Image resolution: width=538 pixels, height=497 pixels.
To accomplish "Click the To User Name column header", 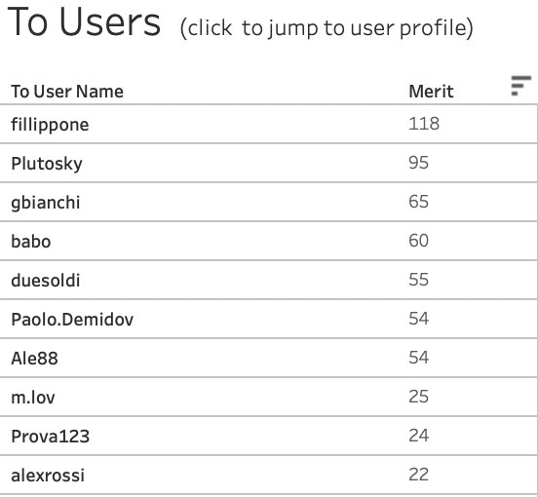I will click(x=67, y=92).
